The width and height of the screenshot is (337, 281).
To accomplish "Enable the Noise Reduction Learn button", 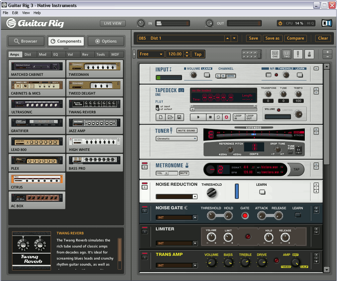I will pos(262,192).
